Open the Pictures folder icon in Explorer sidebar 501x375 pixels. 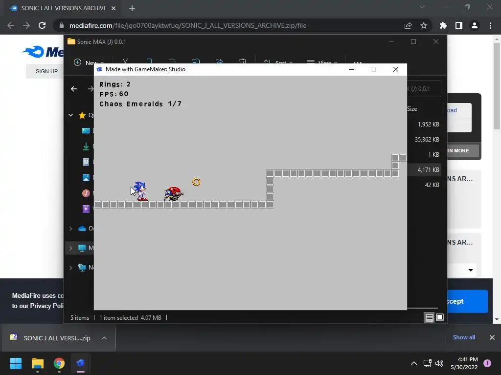(86, 178)
